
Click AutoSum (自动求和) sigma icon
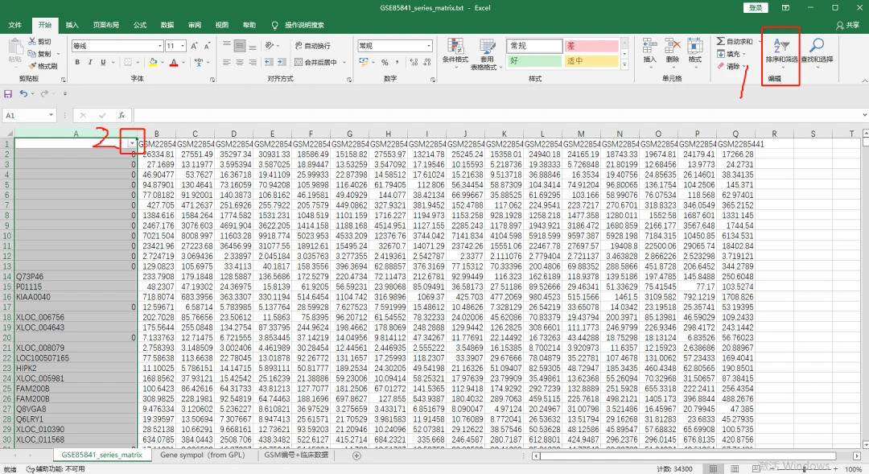(x=720, y=42)
